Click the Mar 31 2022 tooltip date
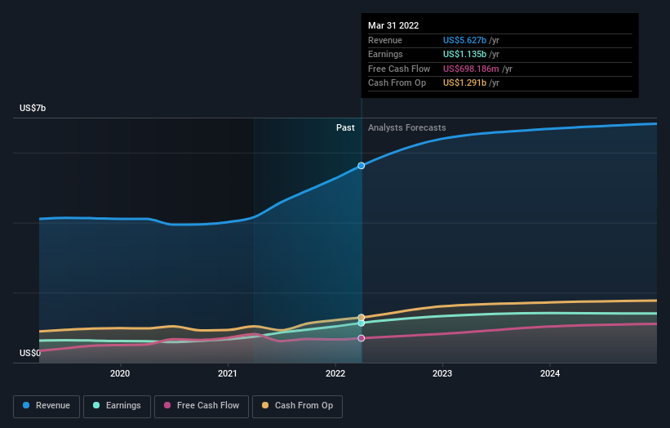 click(x=393, y=25)
